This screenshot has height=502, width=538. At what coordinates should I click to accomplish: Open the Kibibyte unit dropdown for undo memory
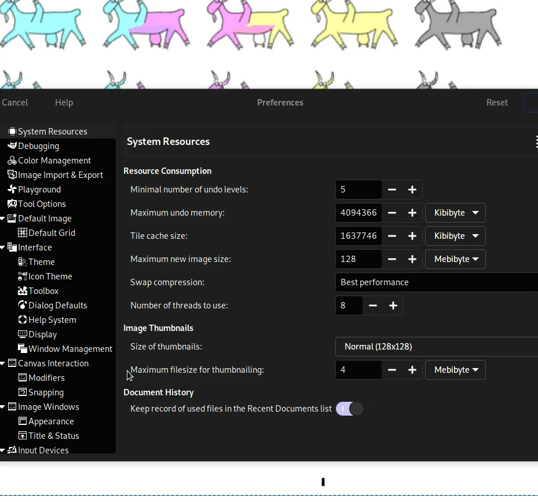pos(455,213)
